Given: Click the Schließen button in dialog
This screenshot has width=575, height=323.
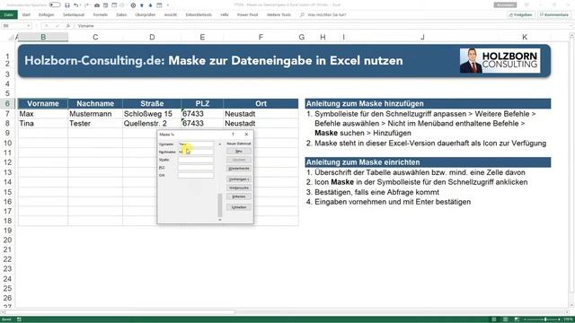Looking at the screenshot, I should pos(239,207).
